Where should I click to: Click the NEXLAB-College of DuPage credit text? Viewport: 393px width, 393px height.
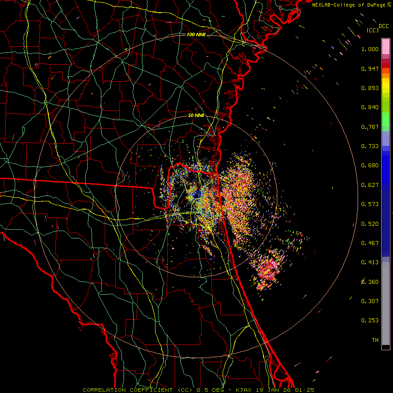pos(352,5)
